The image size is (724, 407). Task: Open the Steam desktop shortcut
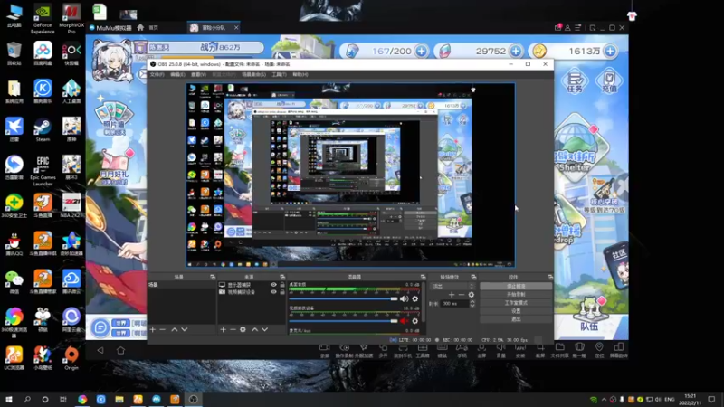coord(43,129)
